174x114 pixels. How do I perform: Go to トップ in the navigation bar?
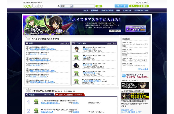(x=86, y=11)
